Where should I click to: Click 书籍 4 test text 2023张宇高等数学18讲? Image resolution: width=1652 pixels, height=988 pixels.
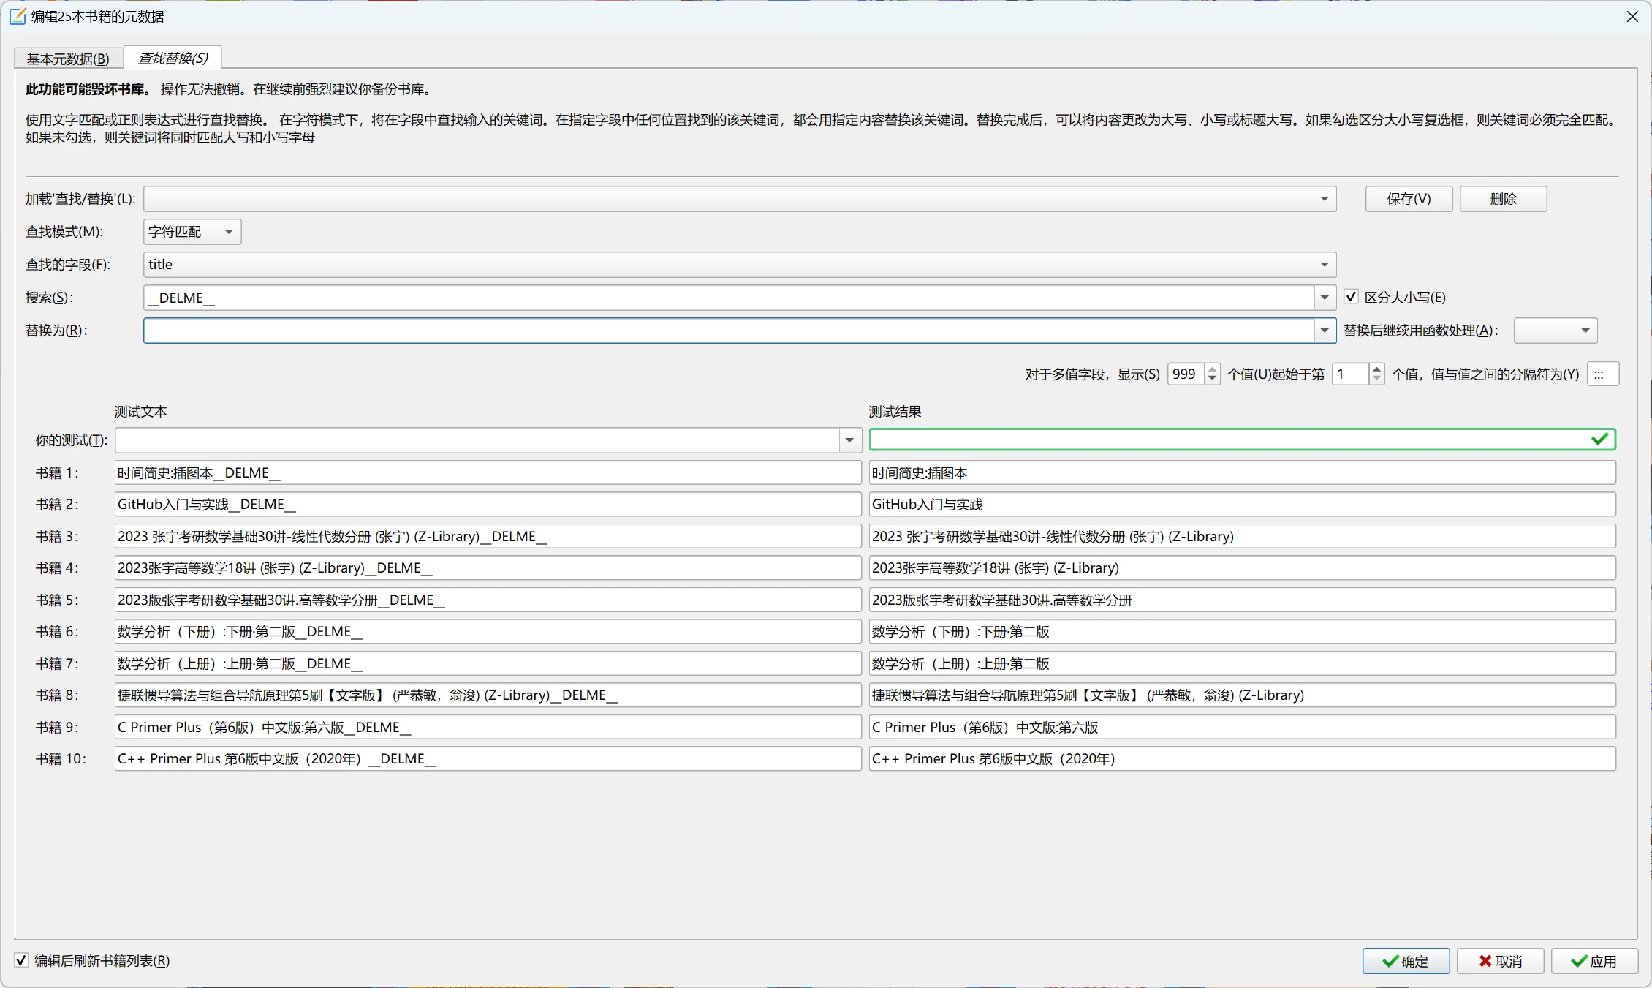tap(488, 567)
